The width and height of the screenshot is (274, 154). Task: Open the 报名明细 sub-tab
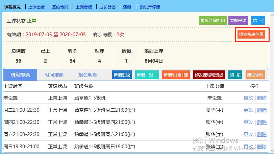[88, 75]
